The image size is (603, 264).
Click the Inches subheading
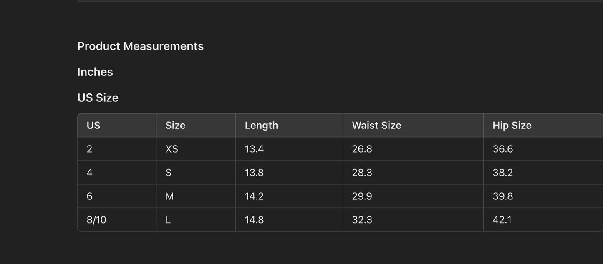coord(95,72)
